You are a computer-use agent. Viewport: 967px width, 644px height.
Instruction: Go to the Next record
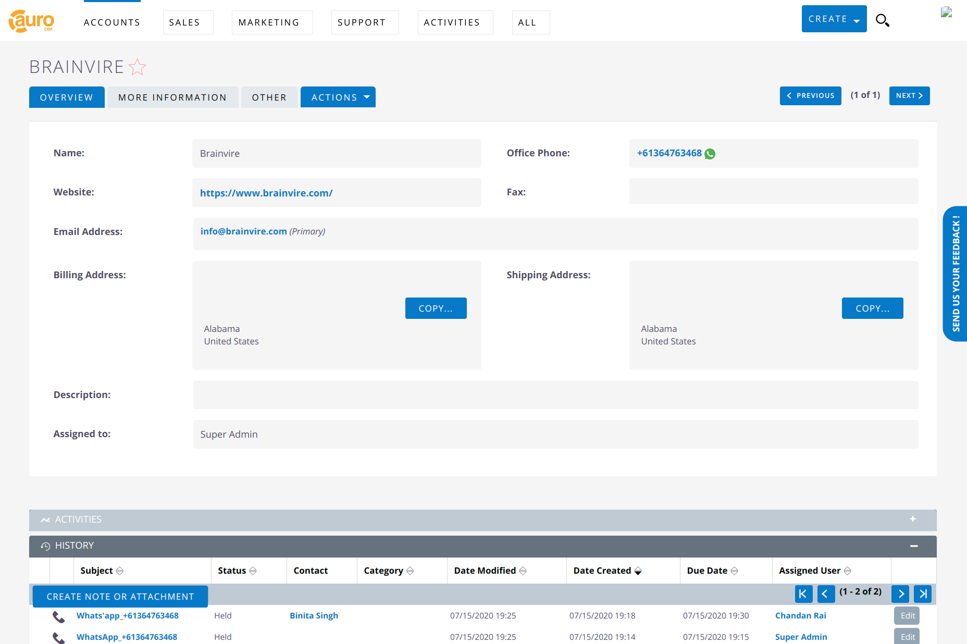tap(910, 96)
